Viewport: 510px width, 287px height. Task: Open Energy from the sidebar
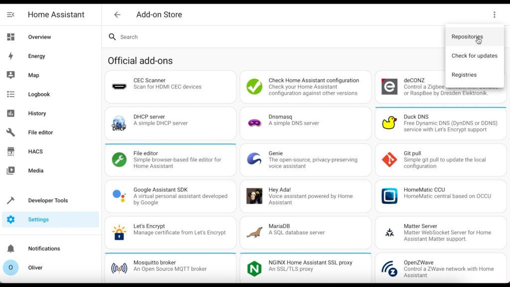pyautogui.click(x=50, y=56)
